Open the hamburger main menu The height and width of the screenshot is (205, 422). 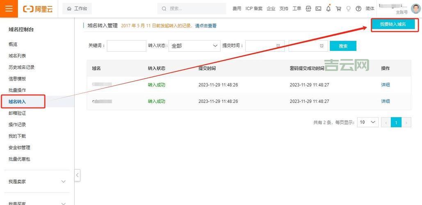(x=9, y=9)
